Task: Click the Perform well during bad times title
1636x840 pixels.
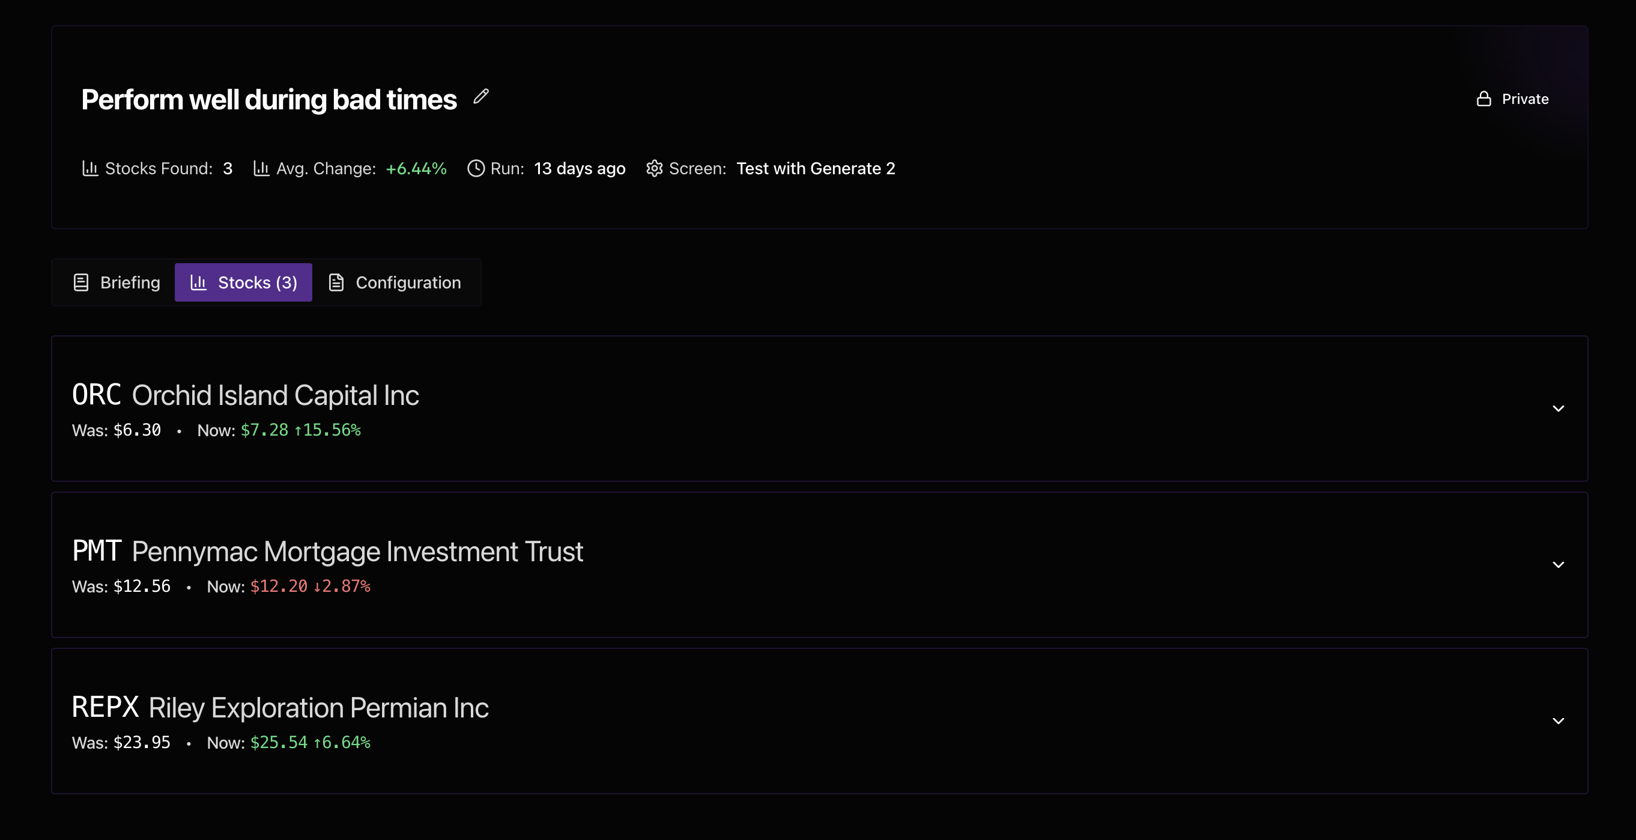Action: [268, 100]
